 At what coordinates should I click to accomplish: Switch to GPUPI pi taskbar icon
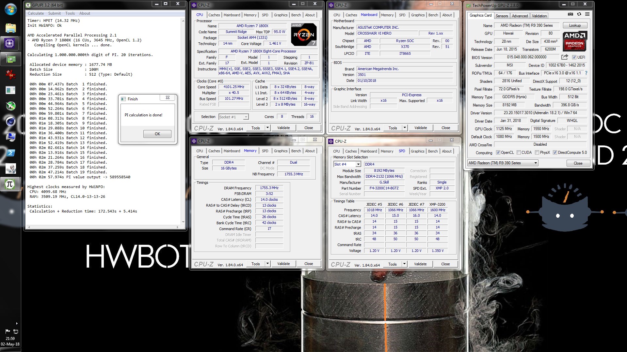coord(9,184)
